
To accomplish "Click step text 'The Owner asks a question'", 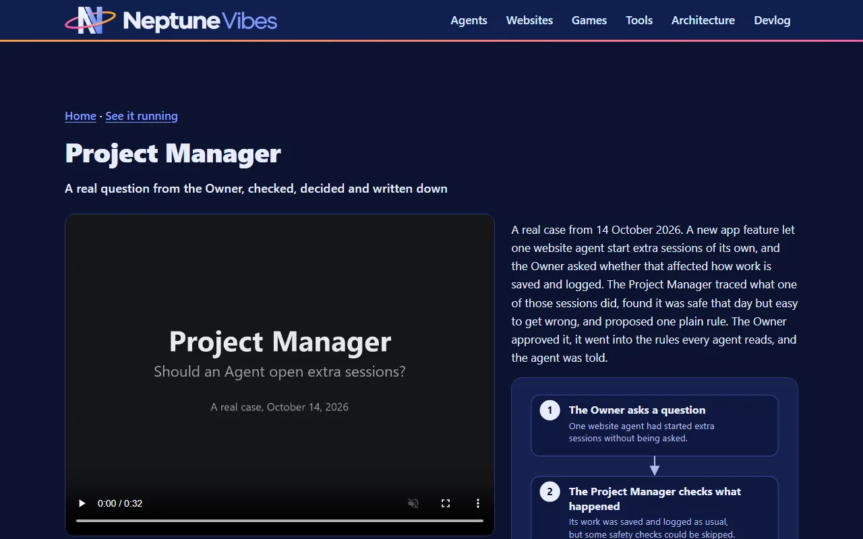I will pyautogui.click(x=637, y=410).
